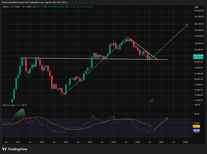Click the close value C65,112.90
The width and height of the screenshot is (207, 154).
point(70,7)
